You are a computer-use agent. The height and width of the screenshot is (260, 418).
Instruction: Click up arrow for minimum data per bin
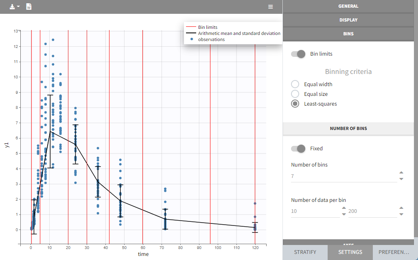pos(344,208)
